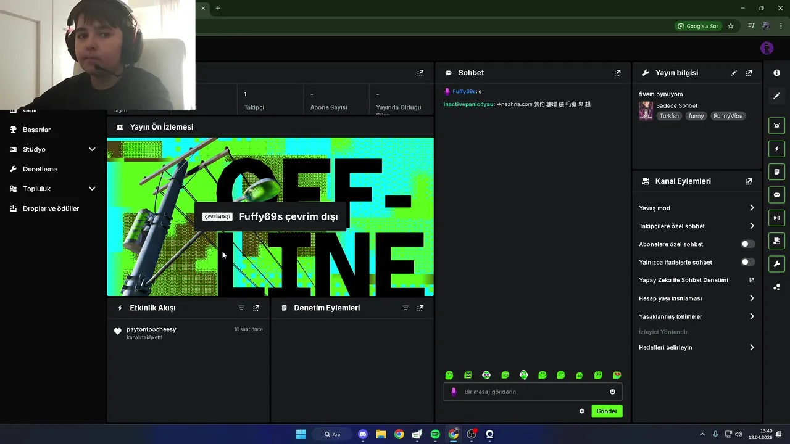This screenshot has width=790, height=444.
Task: Open Hedefleri belirleyin chevron
Action: pyautogui.click(x=752, y=347)
